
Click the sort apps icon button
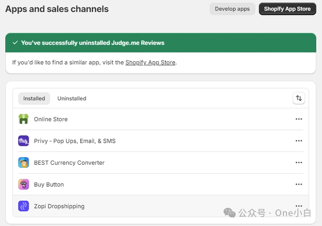click(299, 98)
